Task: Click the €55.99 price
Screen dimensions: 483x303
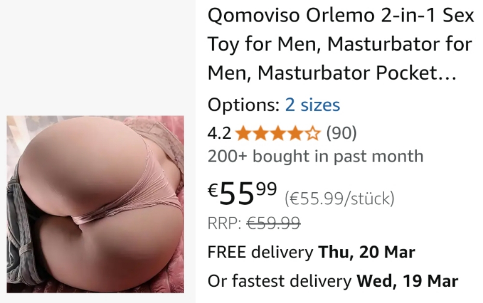Action: (x=242, y=193)
